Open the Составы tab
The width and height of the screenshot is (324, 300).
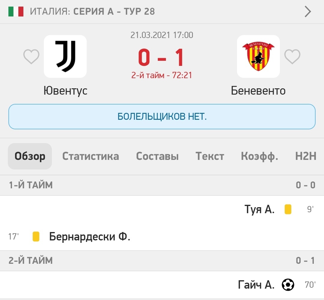(x=157, y=156)
